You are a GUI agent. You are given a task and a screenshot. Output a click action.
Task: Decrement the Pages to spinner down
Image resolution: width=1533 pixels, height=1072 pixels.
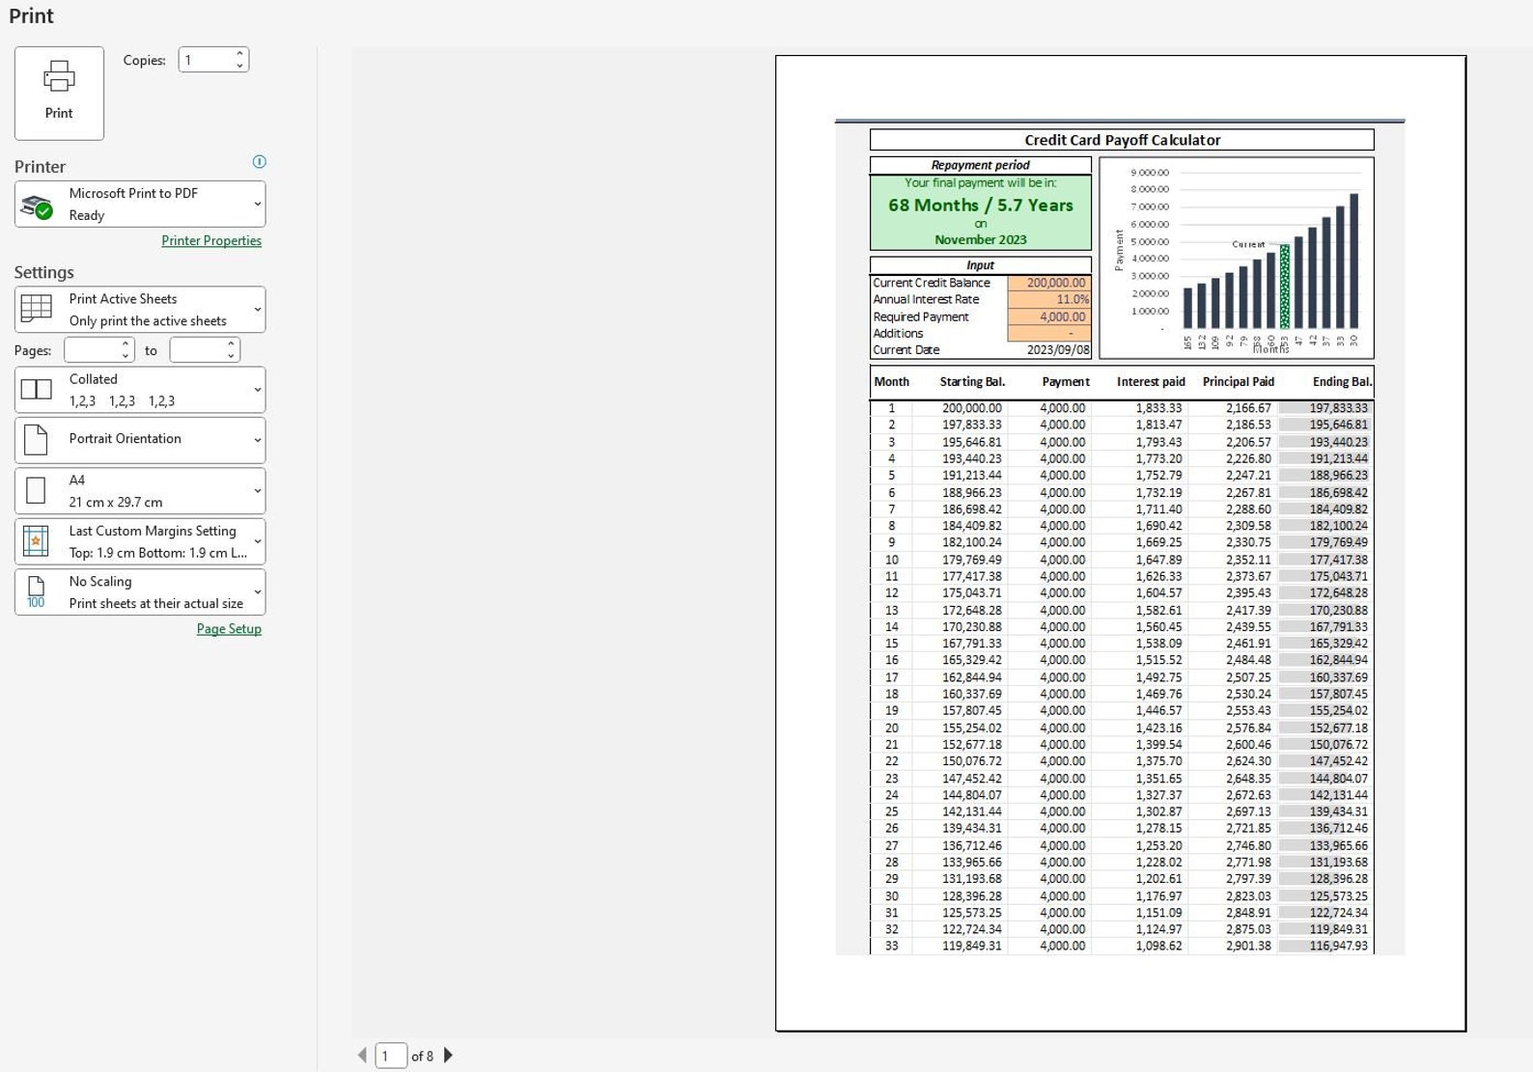232,356
